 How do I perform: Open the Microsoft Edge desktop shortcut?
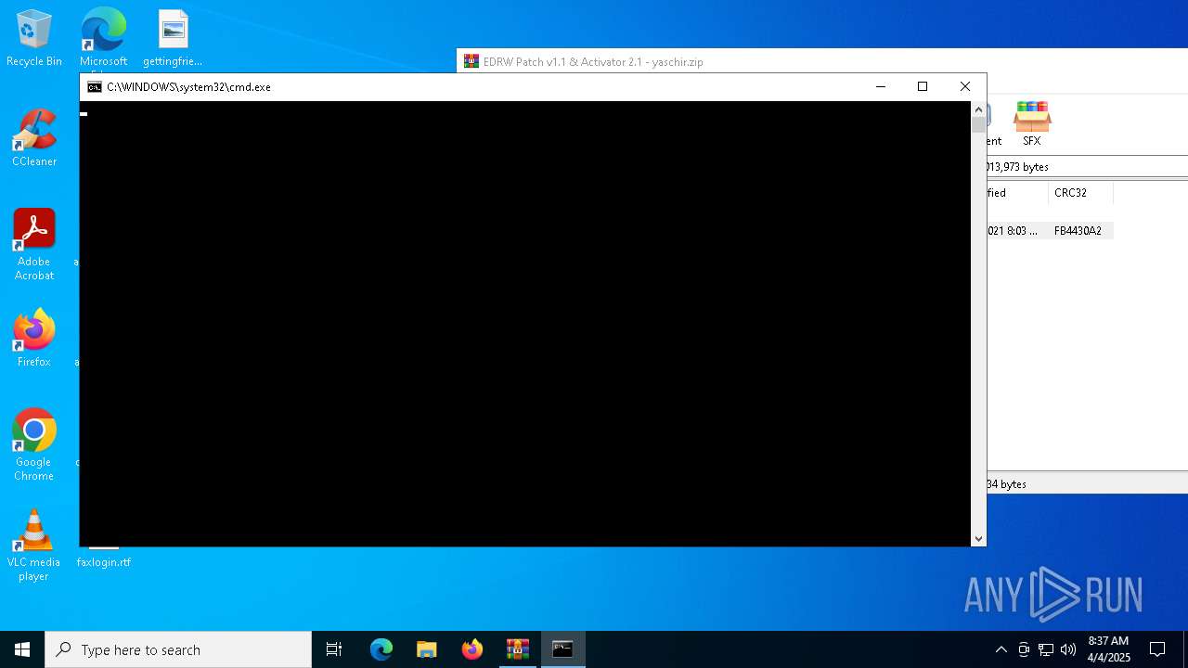tap(103, 38)
